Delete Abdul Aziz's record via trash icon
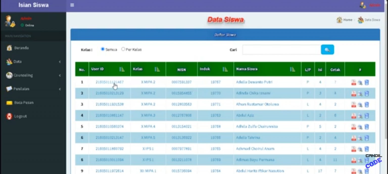388x174 pixels. point(367,115)
